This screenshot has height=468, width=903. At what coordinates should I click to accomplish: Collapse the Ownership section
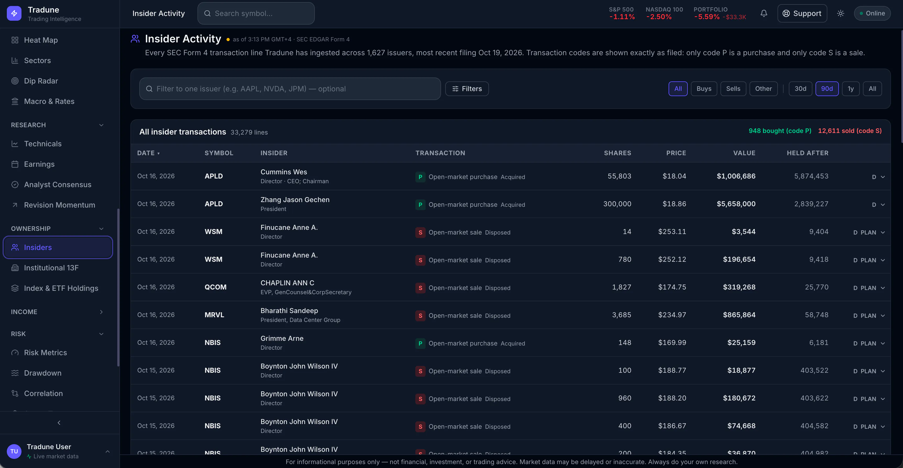[x=101, y=229]
